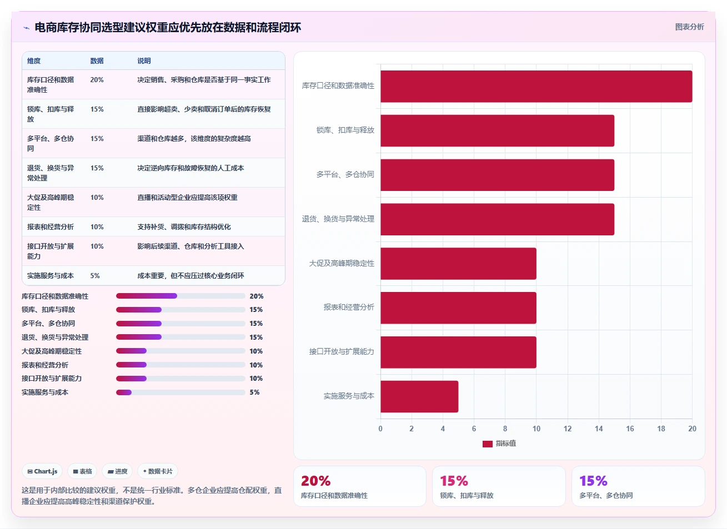The width and height of the screenshot is (727, 529).
Task: Open the 20% 库存口径和数据准确性 stat card
Action: click(x=360, y=486)
